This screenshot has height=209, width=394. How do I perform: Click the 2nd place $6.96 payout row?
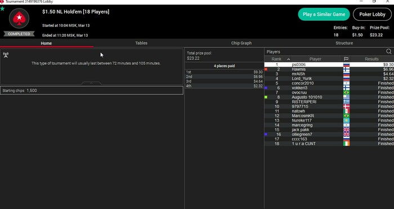pyautogui.click(x=224, y=77)
